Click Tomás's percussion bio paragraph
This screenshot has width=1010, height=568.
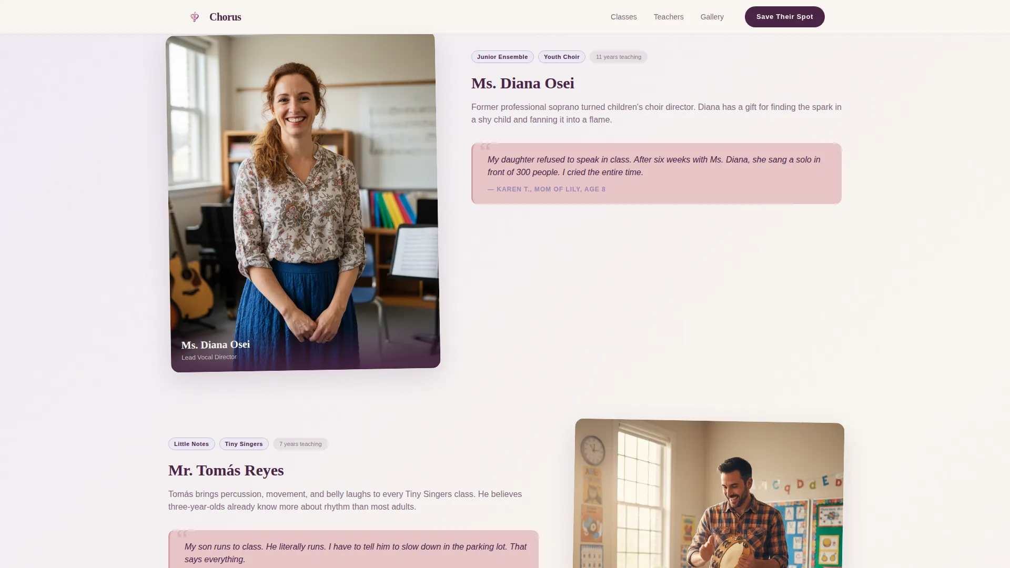[x=345, y=500]
